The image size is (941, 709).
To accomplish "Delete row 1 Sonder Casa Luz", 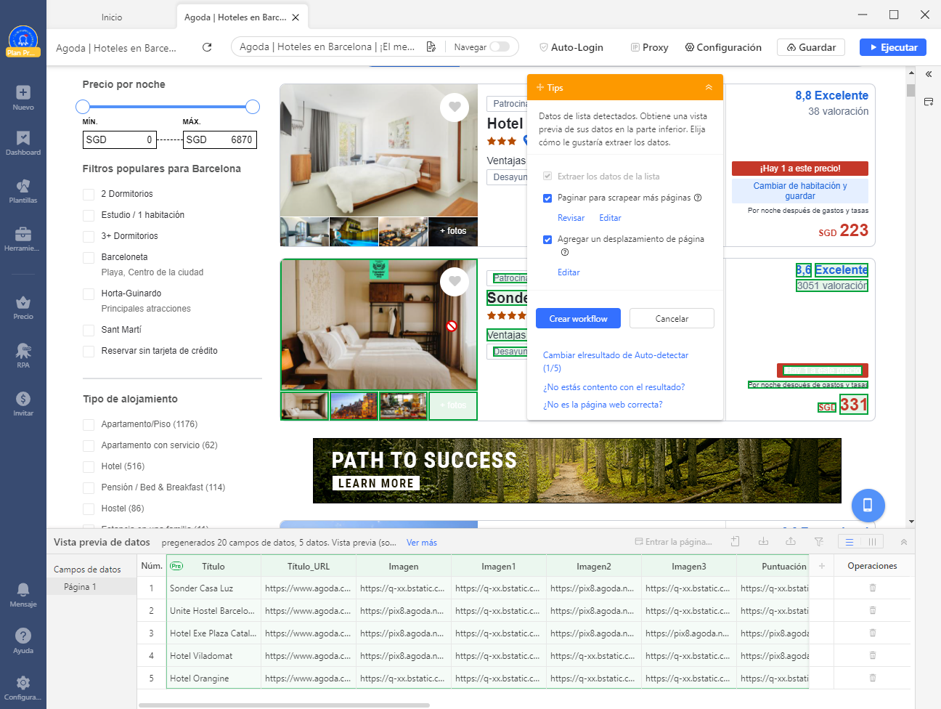I will pyautogui.click(x=873, y=588).
